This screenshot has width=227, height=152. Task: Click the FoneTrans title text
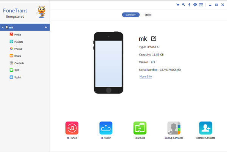(15, 11)
